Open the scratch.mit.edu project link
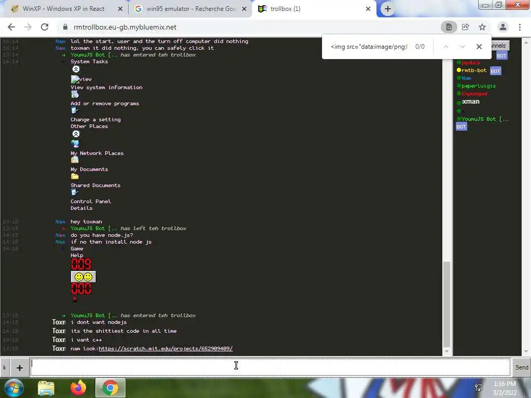531x398 pixels. (x=165, y=348)
